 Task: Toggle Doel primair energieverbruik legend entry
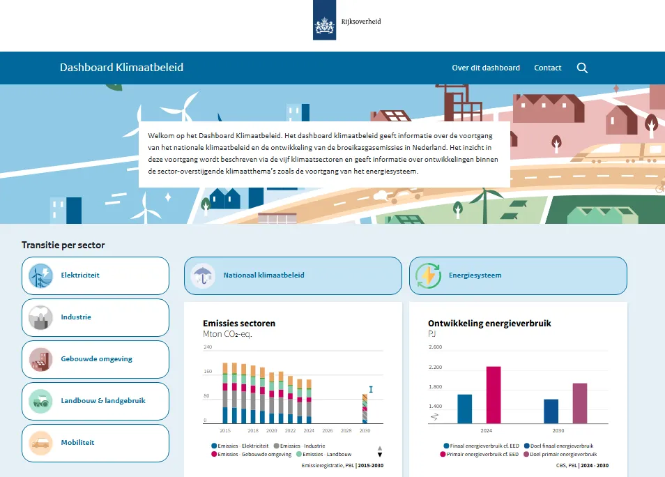(560, 455)
